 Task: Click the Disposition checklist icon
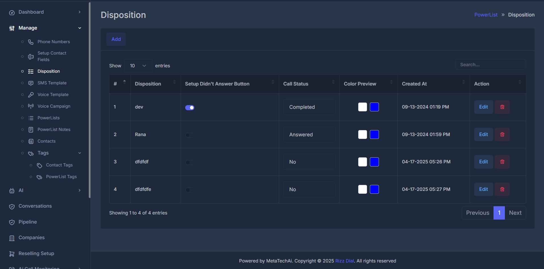point(31,71)
